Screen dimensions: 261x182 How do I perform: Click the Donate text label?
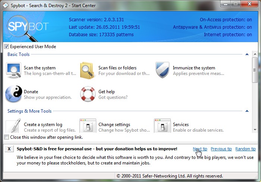pyautogui.click(x=31, y=92)
